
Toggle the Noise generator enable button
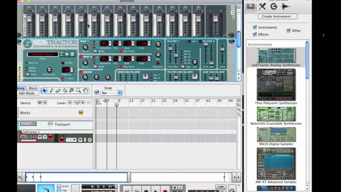point(81,72)
